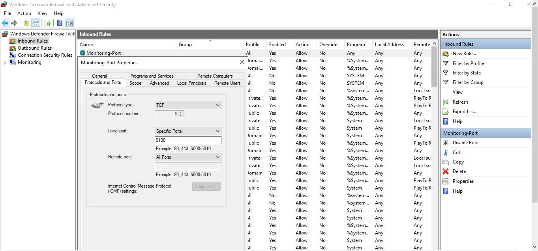Open the Remote port dropdown

[188, 157]
